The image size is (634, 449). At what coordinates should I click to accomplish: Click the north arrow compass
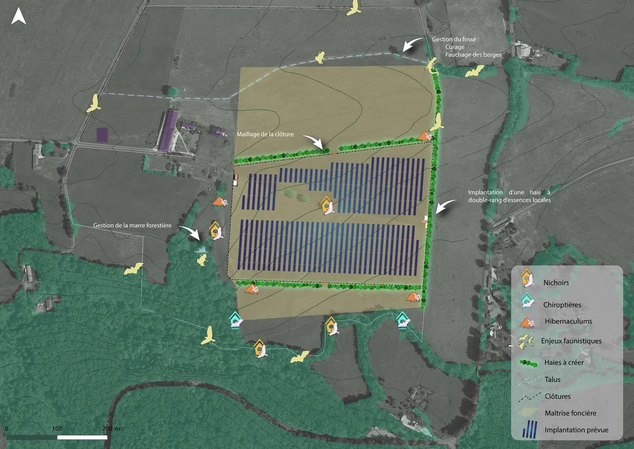click(18, 16)
